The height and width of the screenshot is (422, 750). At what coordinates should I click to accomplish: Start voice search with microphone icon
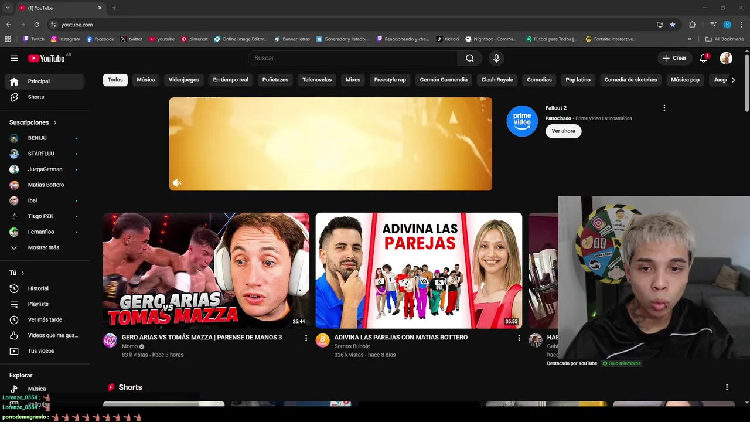coord(496,58)
